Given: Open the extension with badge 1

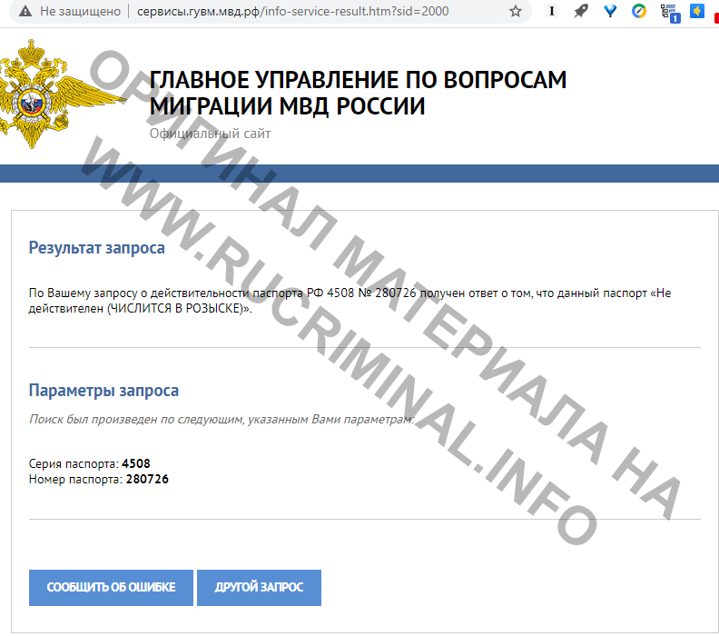Looking at the screenshot, I should 669,12.
